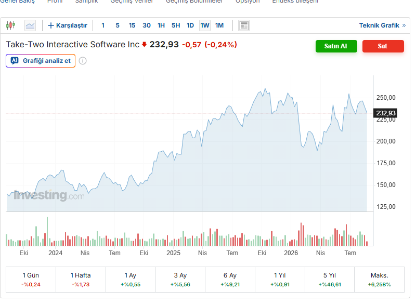This screenshot has width=416, height=304.
Task: Select the Maks. time range
Action: 380,280
